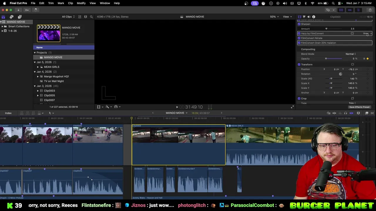This screenshot has width=376, height=211.
Task: Switch to the Video inspector icon
Action: pos(299,17)
